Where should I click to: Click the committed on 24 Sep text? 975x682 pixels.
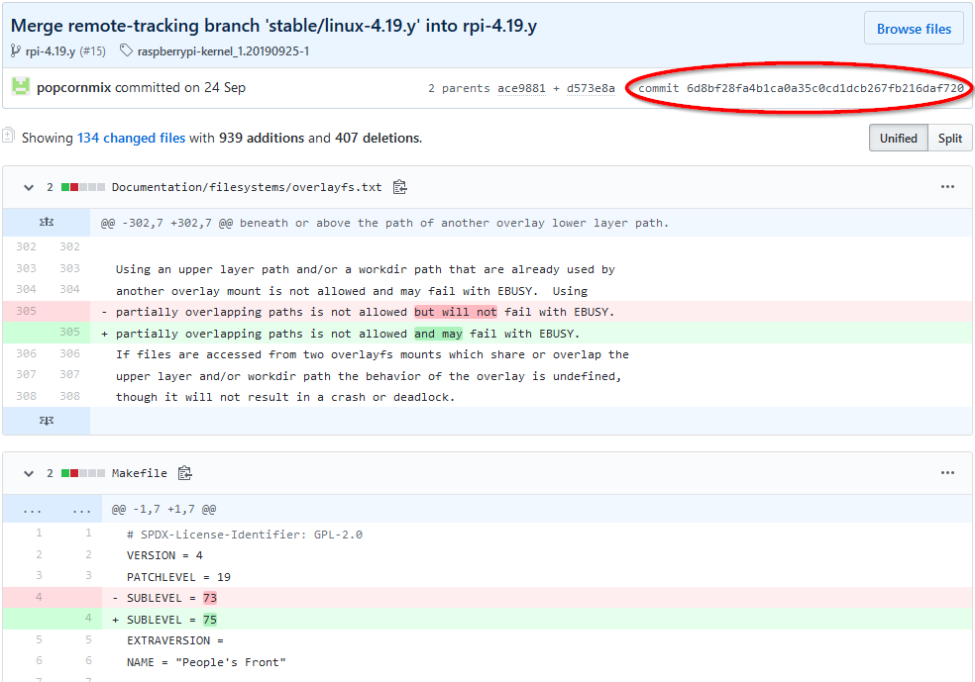point(180,87)
